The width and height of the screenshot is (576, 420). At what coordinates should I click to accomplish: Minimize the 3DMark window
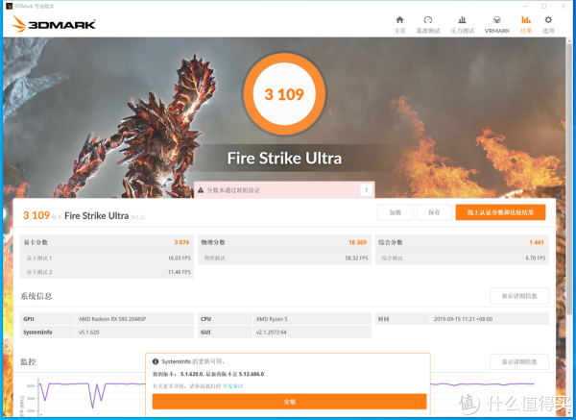click(525, 6)
